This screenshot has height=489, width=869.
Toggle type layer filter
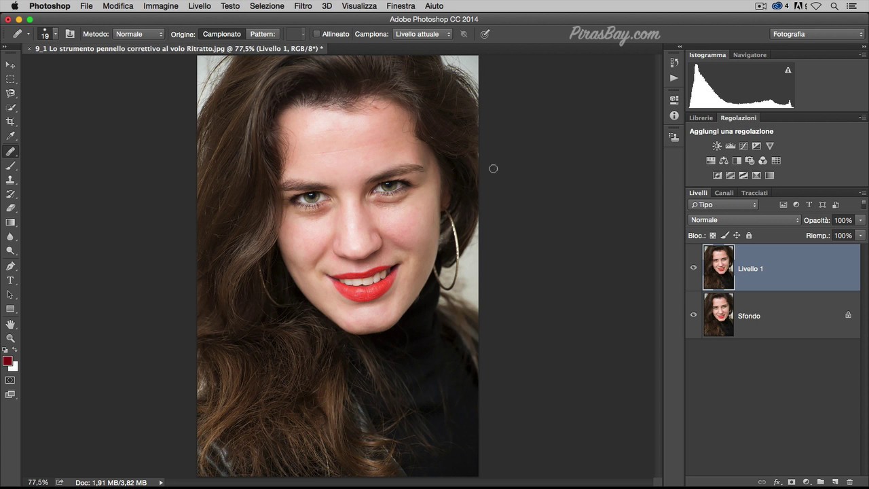click(809, 204)
